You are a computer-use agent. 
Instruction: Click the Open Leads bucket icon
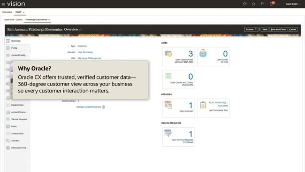(x=203, y=53)
